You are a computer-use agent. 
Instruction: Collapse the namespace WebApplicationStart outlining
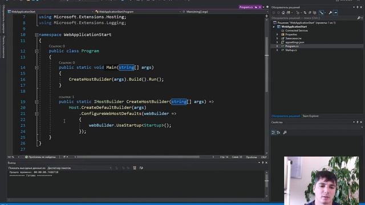pyautogui.click(x=36, y=35)
